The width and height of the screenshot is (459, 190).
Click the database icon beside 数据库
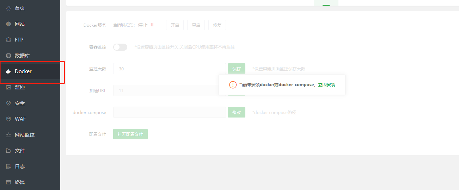[x=9, y=56]
